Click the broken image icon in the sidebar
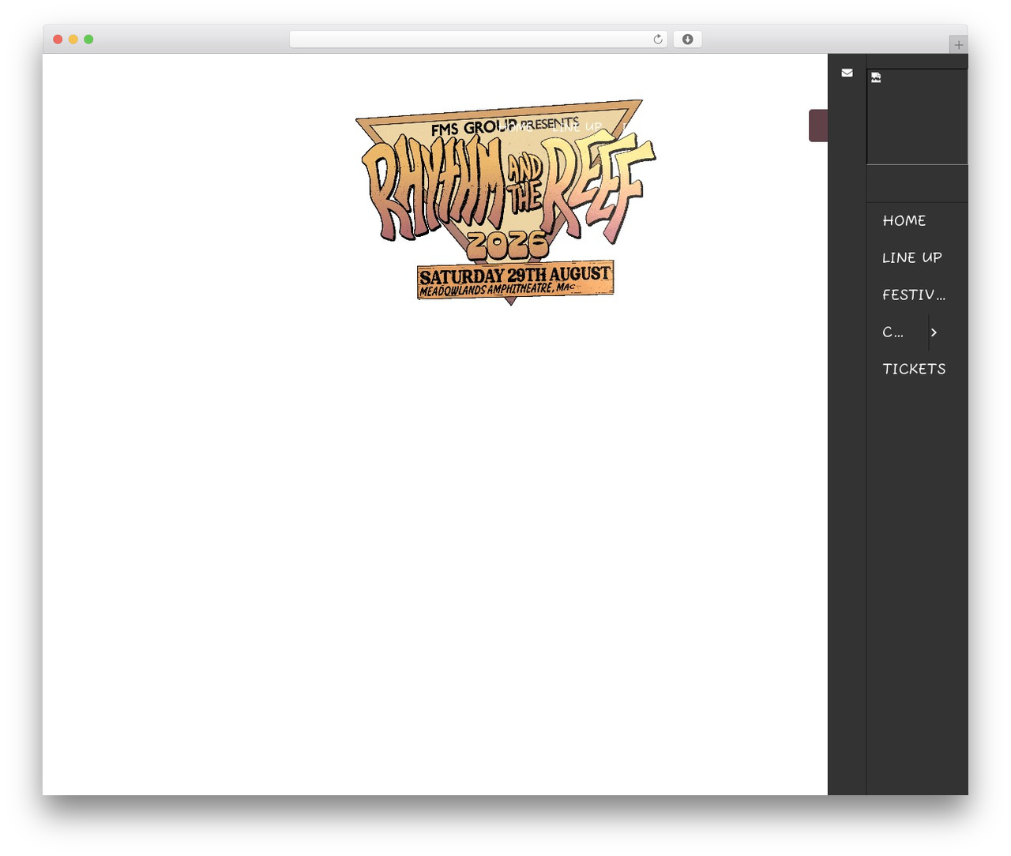 tap(876, 77)
